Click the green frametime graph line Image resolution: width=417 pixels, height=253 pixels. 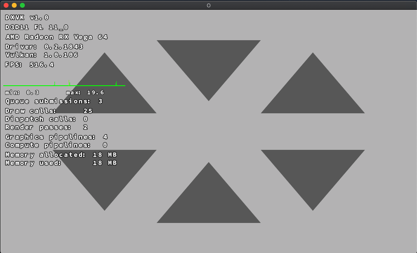click(x=64, y=85)
